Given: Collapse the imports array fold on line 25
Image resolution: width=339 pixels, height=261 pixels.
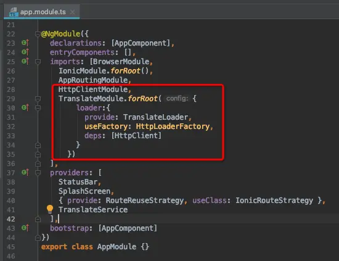Looking at the screenshot, I should click(38, 62).
